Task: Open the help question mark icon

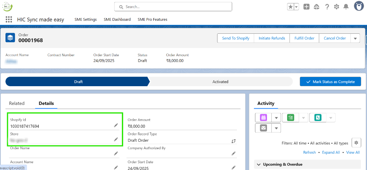Action: click(327, 7)
